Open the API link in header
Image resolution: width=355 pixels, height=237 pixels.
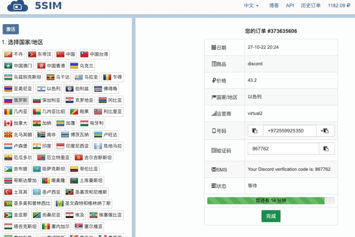pos(290,5)
